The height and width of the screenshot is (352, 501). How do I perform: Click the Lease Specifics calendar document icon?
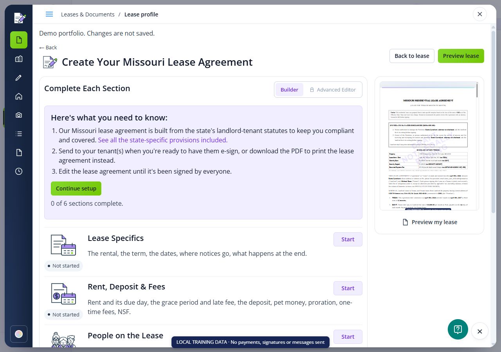click(63, 245)
